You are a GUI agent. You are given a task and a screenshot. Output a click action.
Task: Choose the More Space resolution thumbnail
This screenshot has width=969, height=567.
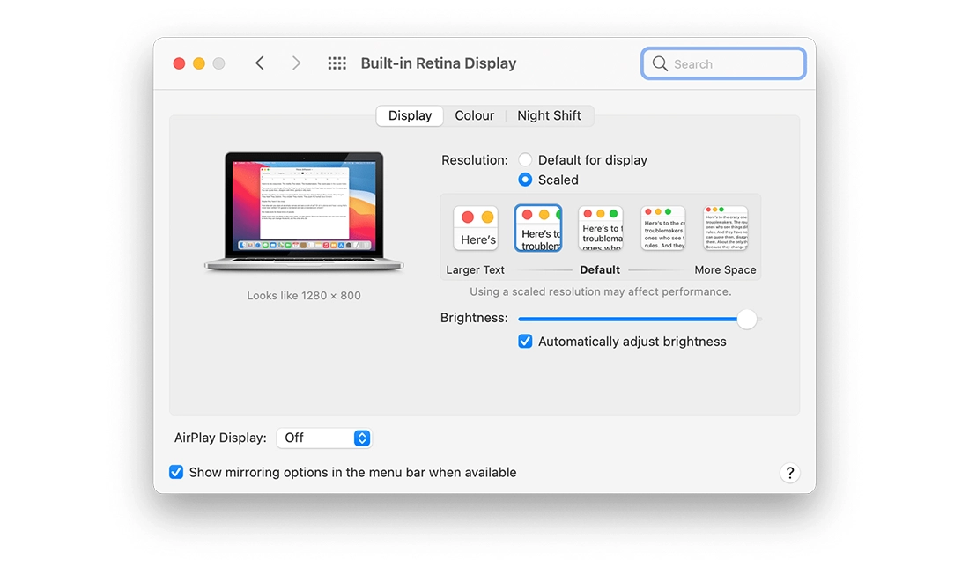click(x=725, y=229)
